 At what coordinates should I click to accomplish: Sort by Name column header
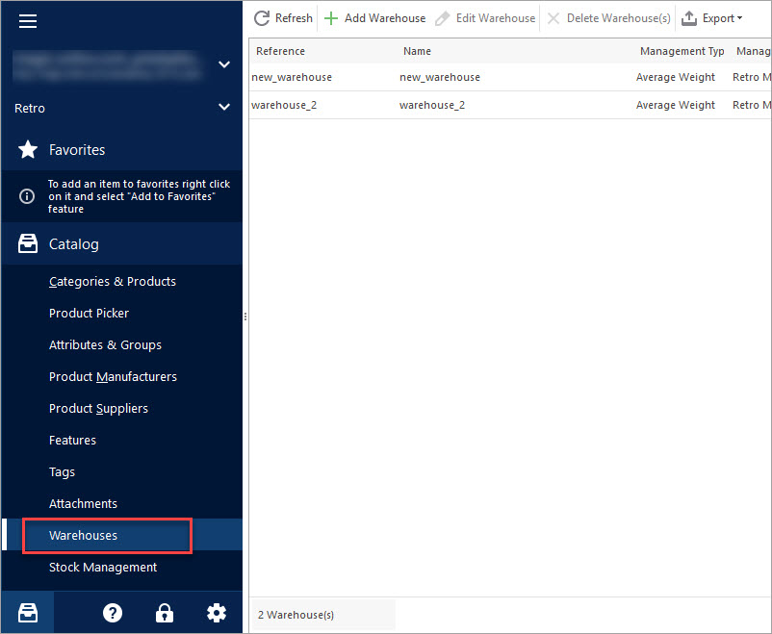tap(417, 51)
